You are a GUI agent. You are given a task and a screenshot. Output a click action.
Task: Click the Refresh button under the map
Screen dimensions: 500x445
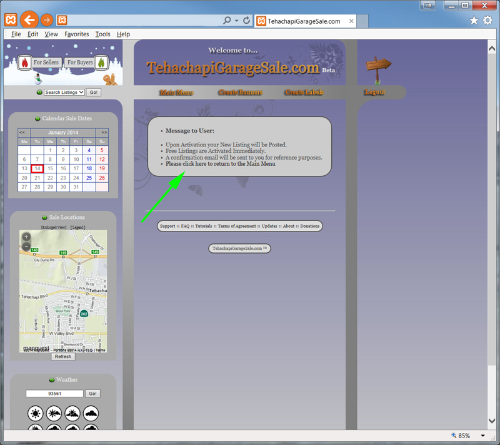63,357
